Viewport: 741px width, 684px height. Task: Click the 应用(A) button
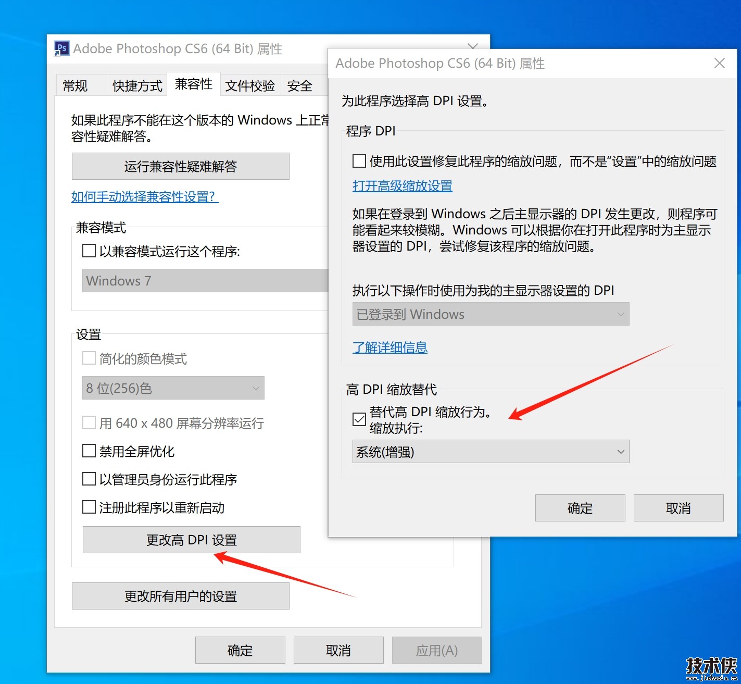tap(437, 650)
